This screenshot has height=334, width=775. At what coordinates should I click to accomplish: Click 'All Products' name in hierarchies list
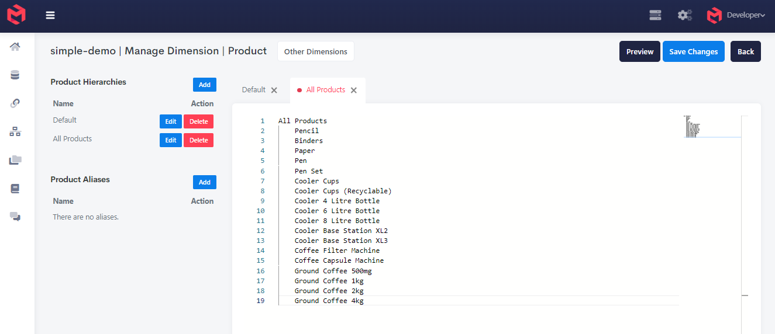pyautogui.click(x=73, y=139)
